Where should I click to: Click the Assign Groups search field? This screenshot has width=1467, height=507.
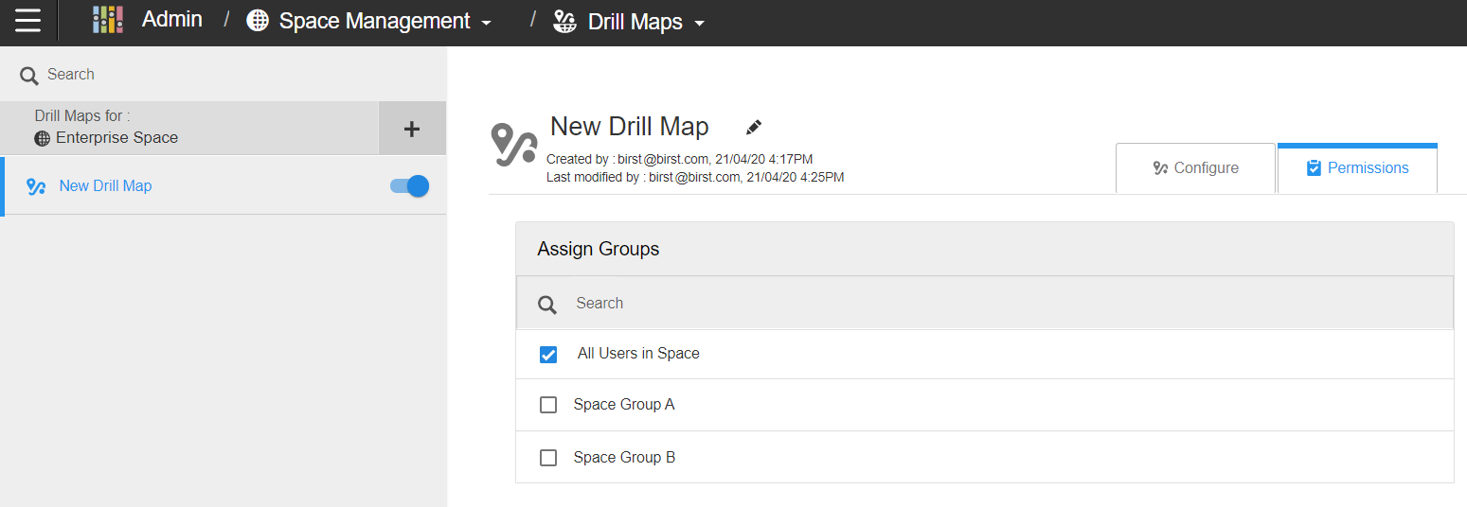[x=985, y=304]
